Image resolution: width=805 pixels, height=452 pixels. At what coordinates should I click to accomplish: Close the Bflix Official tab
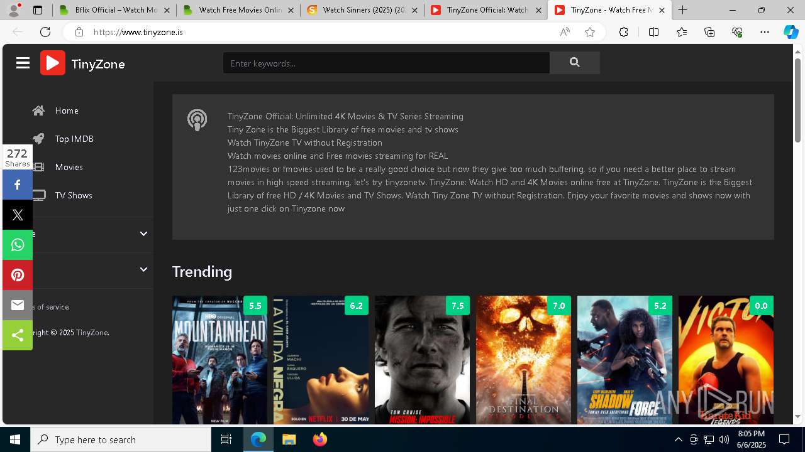(x=166, y=10)
